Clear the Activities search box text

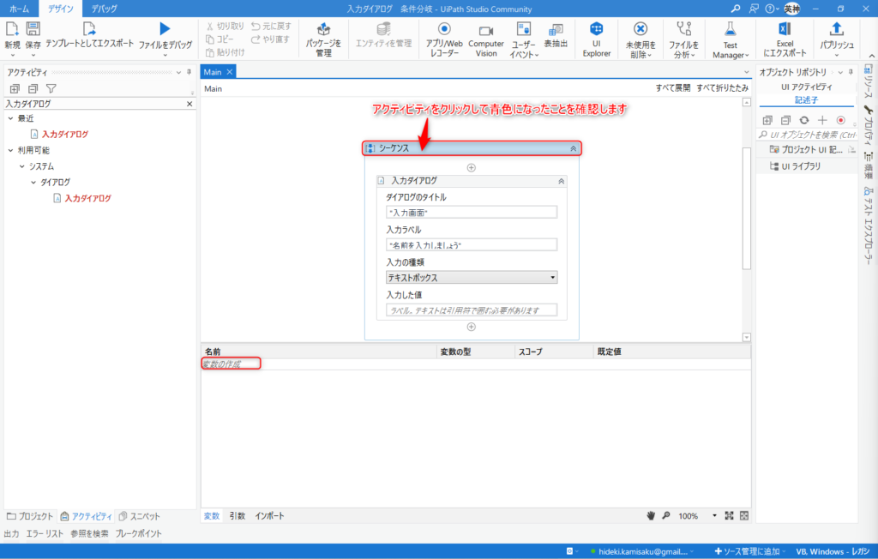pos(189,104)
